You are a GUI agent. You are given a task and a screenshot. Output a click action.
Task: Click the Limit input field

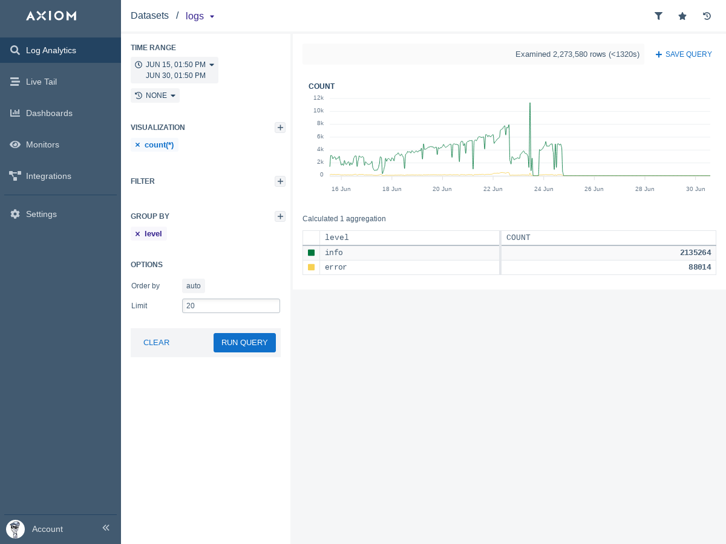pyautogui.click(x=231, y=306)
